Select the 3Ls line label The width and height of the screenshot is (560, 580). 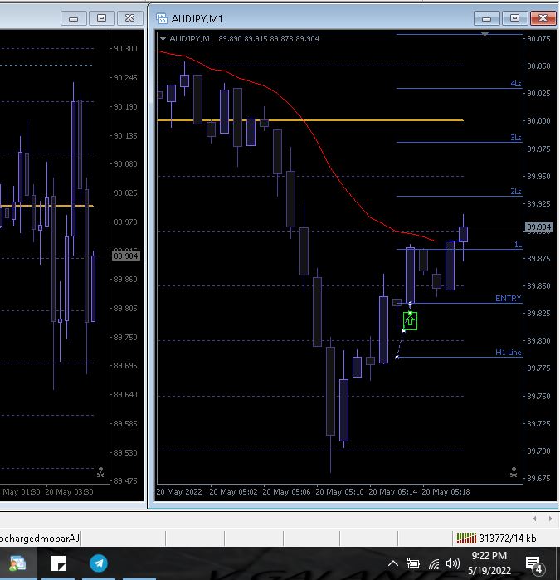pyautogui.click(x=515, y=138)
